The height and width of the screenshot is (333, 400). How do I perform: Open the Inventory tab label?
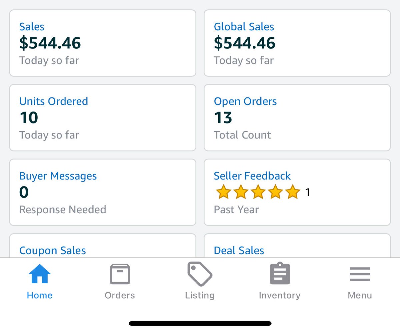click(280, 295)
